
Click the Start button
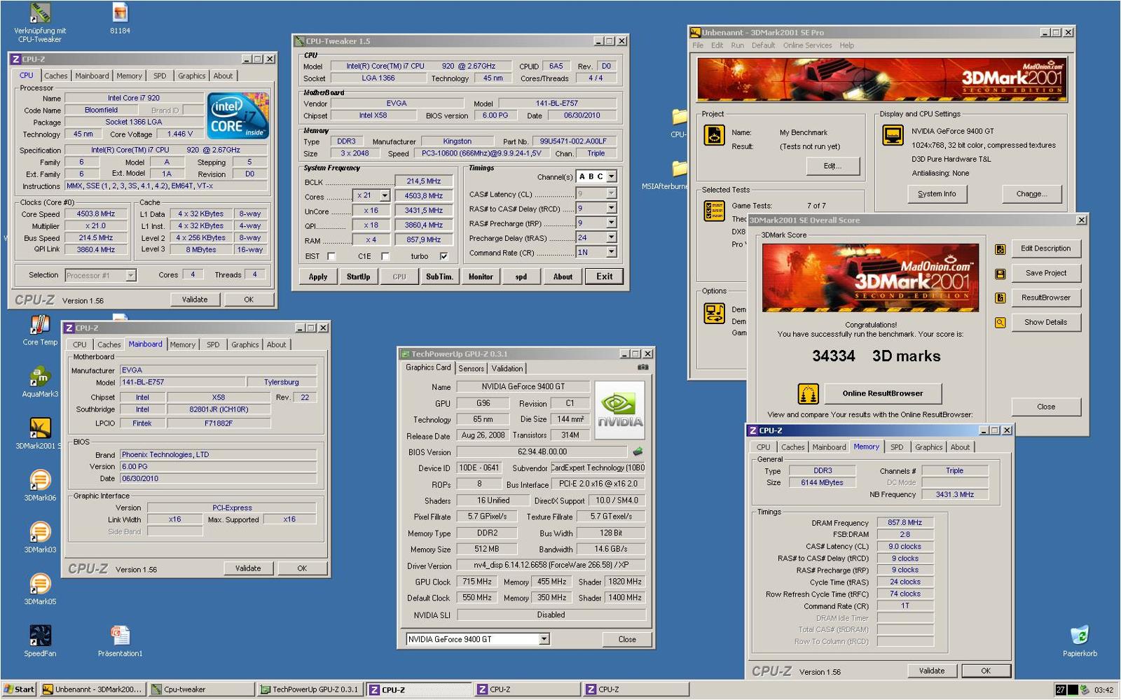coord(19,689)
